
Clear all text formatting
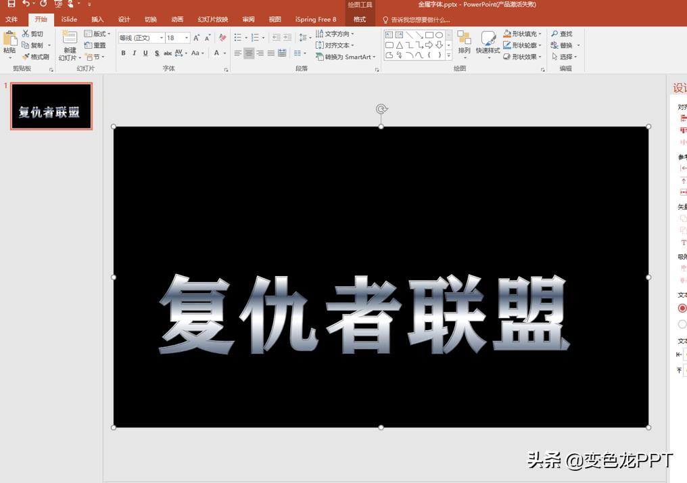point(221,37)
